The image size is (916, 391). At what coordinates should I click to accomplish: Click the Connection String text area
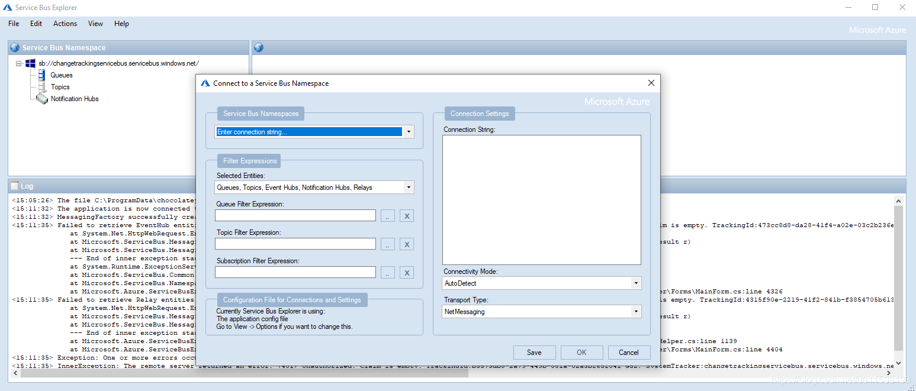coord(542,200)
